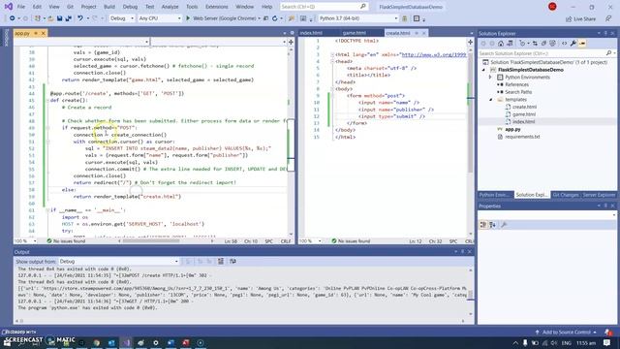Click Add to Source Control in status bar
The image size is (620, 349).
pyautogui.click(x=566, y=332)
